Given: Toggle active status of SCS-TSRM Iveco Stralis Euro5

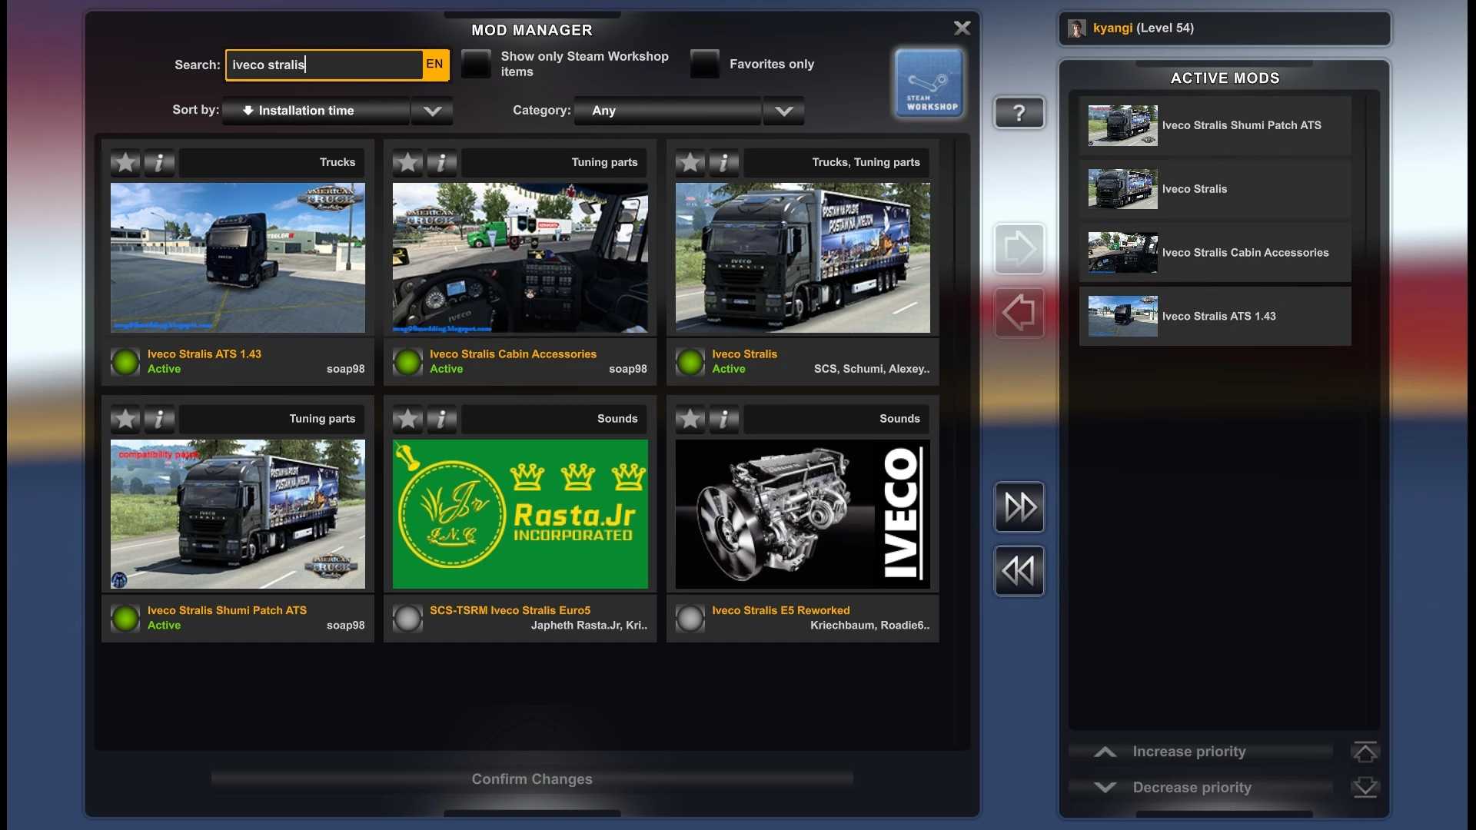Looking at the screenshot, I should point(407,618).
